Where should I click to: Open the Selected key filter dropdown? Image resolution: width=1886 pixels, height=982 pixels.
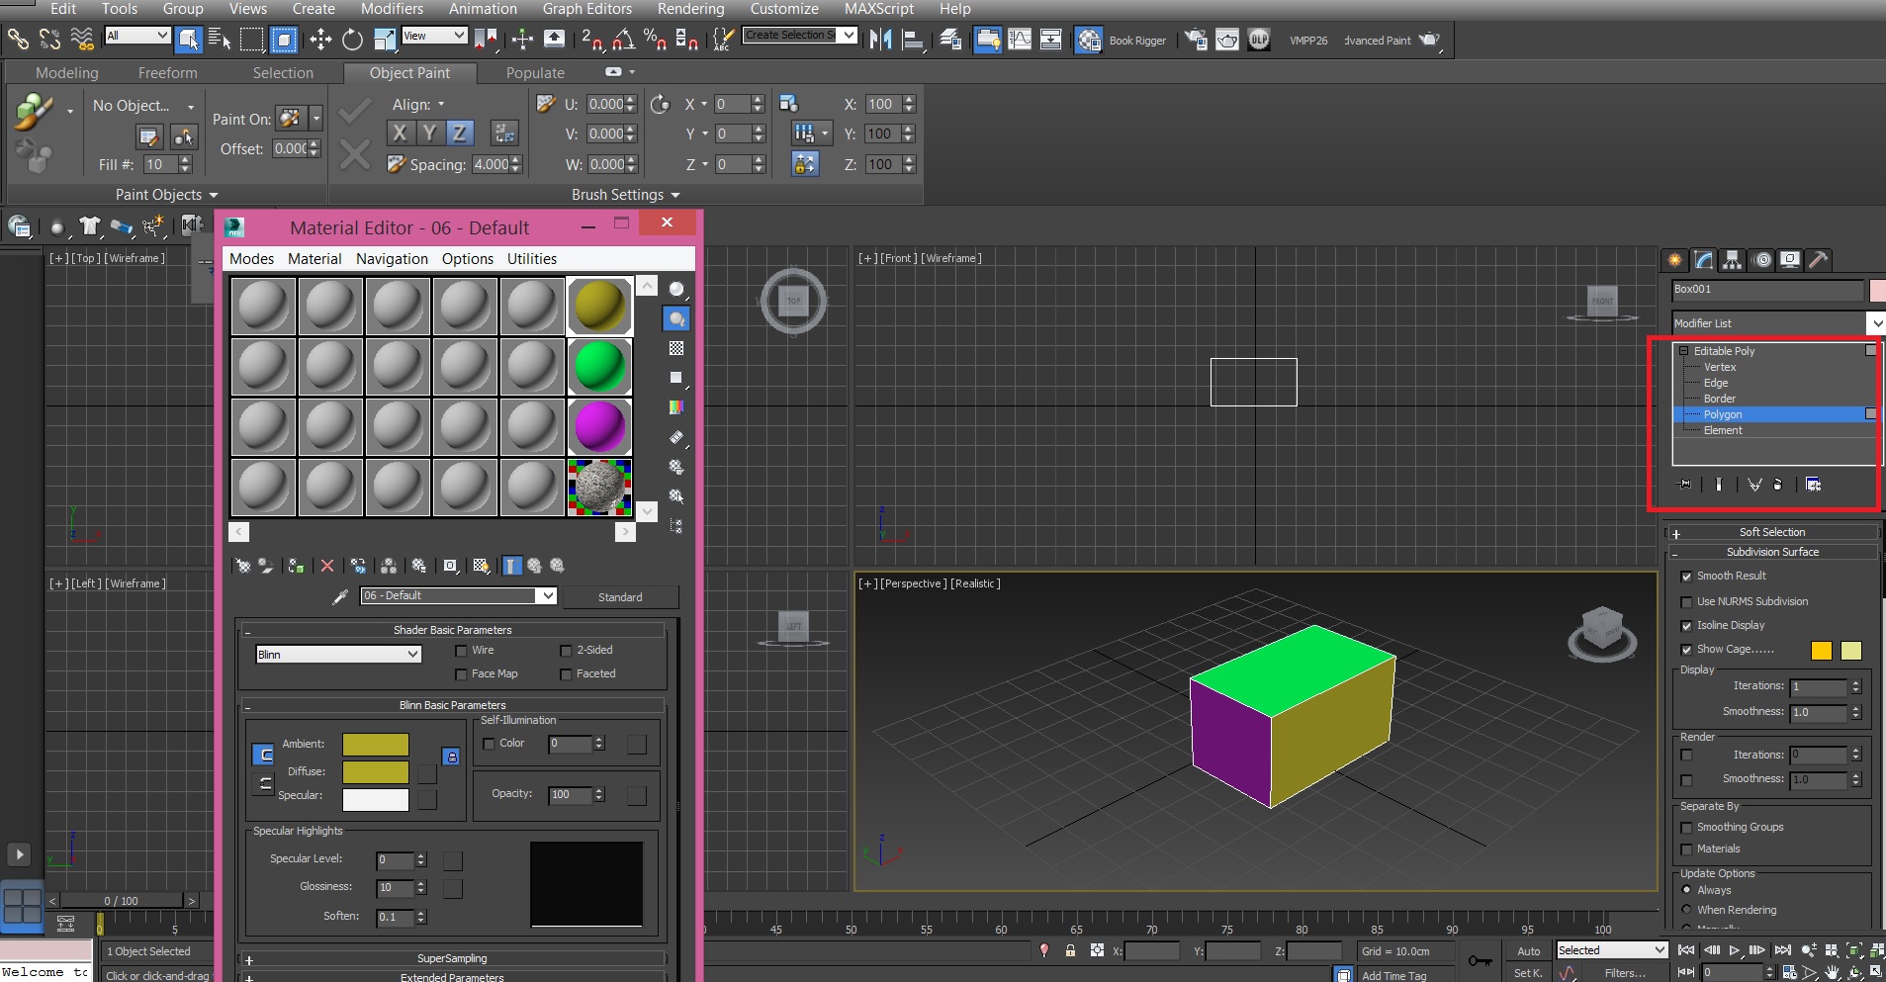click(x=1612, y=950)
